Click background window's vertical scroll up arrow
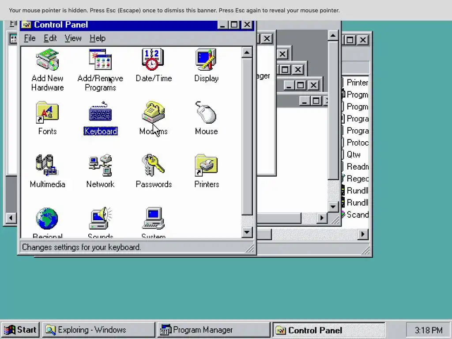Image resolution: width=452 pixels, height=339 pixels. [x=333, y=36]
